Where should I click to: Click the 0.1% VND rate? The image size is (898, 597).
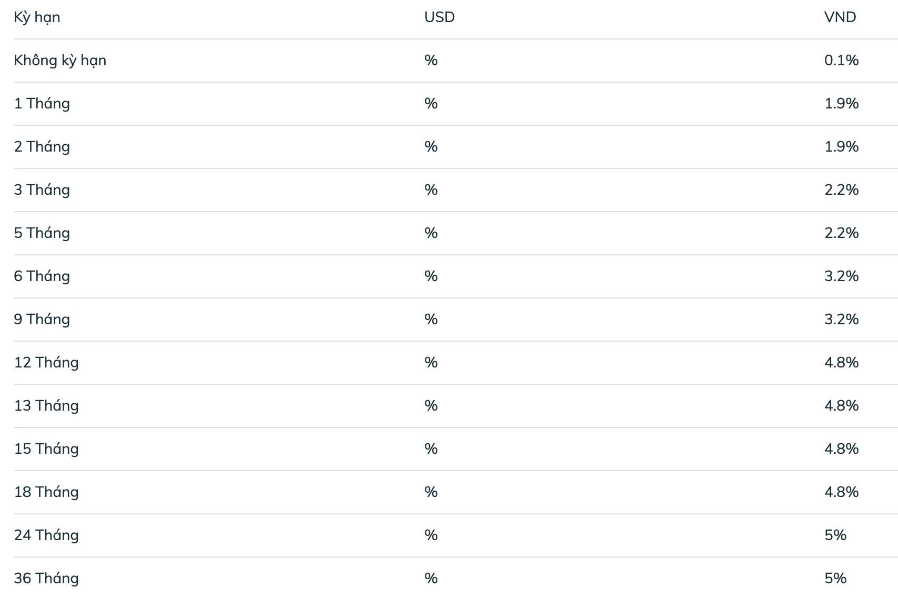coord(841,61)
